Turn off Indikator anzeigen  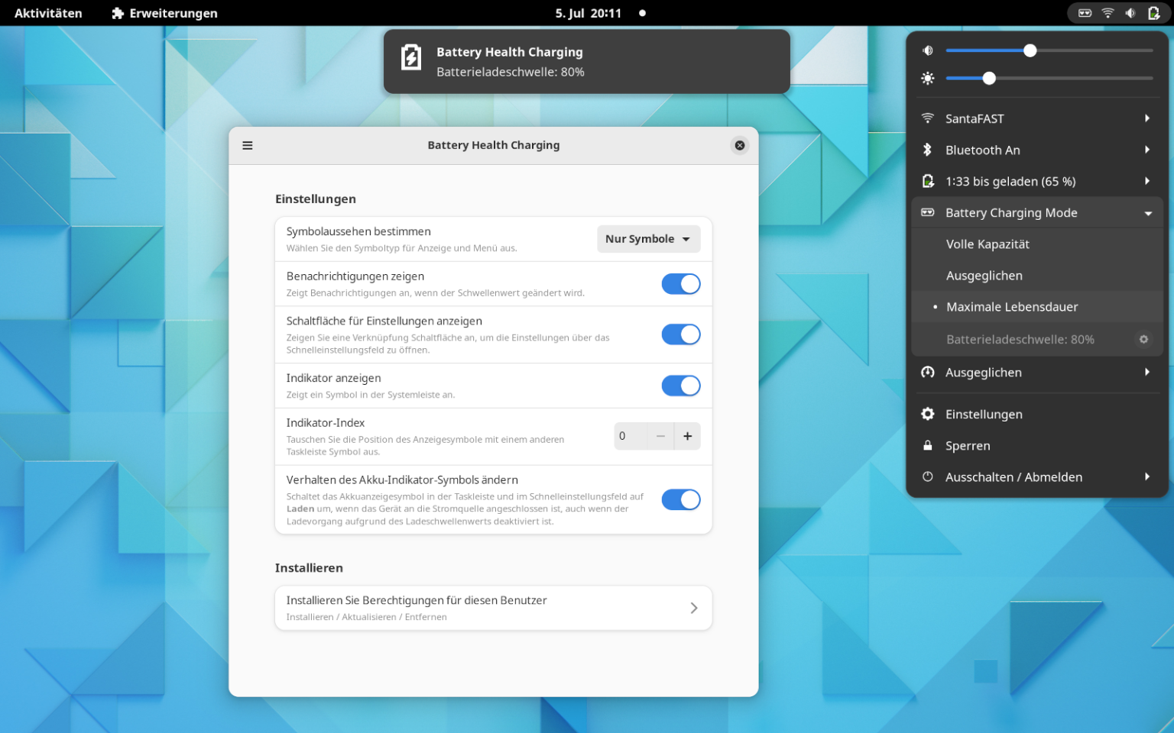pos(680,386)
